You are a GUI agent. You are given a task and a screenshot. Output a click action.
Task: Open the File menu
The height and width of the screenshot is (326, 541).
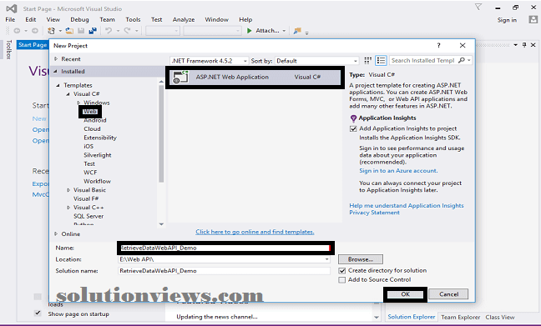pyautogui.click(x=10, y=20)
